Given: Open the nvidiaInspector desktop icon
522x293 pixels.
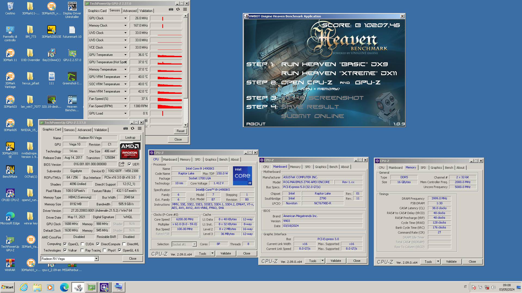Looking at the screenshot, I should [x=30, y=150].
